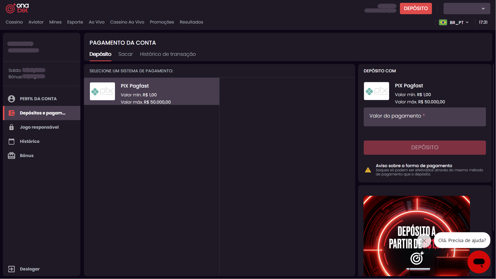Viewport: 496px width, 279px height.
Task: Select the PIX Pagfast payment method
Action: [152, 91]
